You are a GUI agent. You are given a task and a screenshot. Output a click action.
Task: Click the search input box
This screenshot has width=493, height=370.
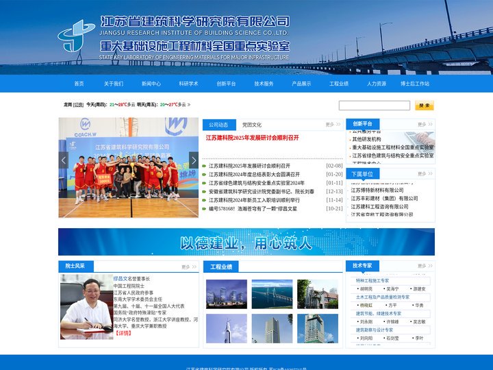tap(374, 106)
